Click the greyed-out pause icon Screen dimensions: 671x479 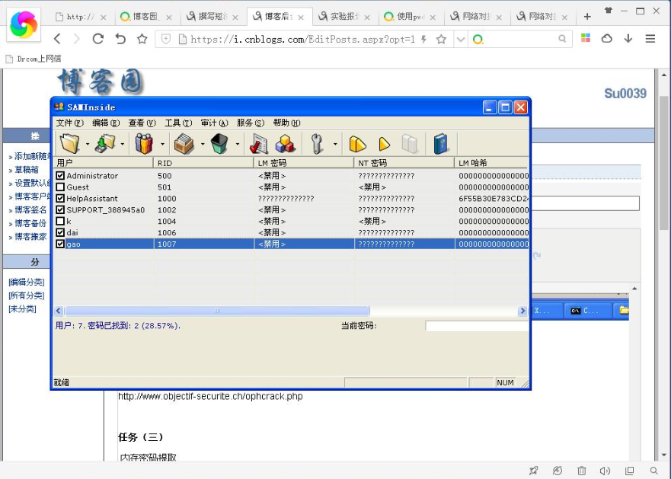point(410,144)
